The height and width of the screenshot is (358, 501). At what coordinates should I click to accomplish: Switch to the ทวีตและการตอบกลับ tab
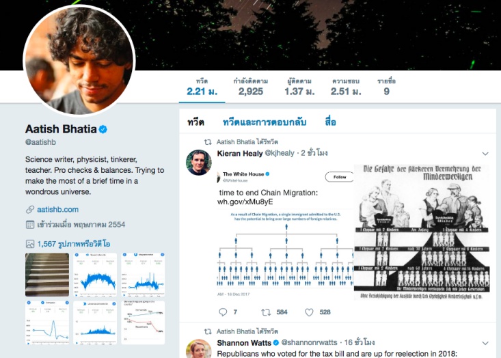pyautogui.click(x=265, y=122)
